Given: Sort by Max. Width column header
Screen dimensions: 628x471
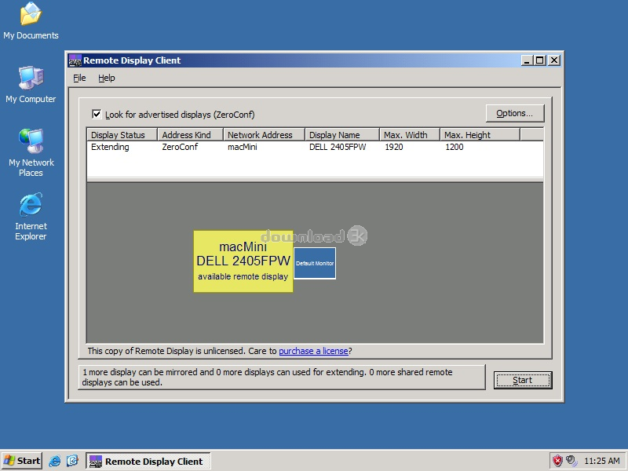Looking at the screenshot, I should (x=410, y=134).
